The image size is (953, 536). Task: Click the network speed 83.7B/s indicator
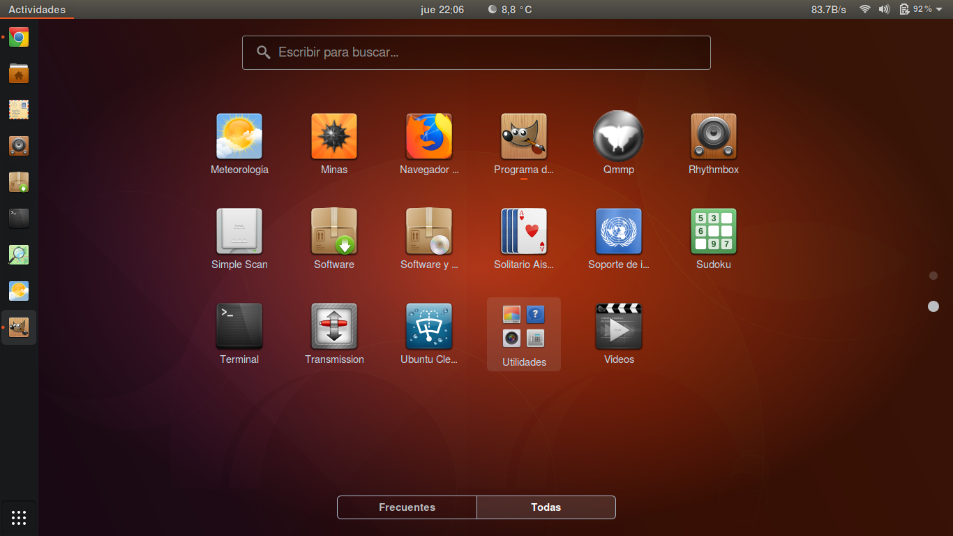pos(829,10)
